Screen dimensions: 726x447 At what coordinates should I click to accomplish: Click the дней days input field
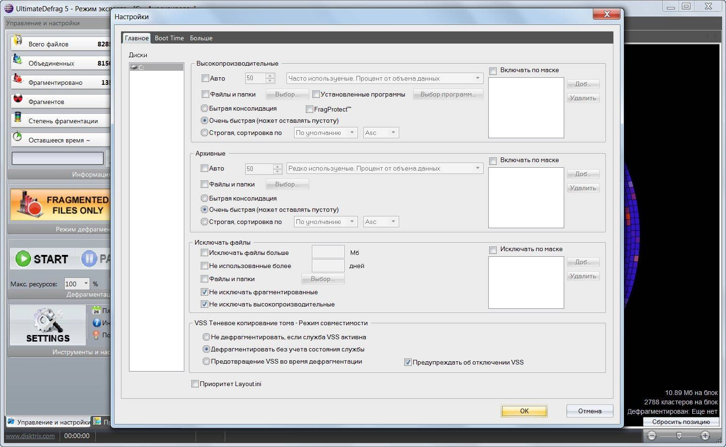[328, 265]
